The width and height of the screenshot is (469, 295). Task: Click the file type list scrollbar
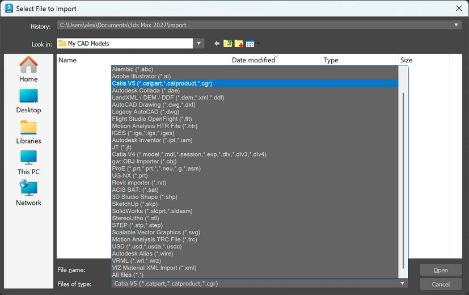(x=403, y=180)
